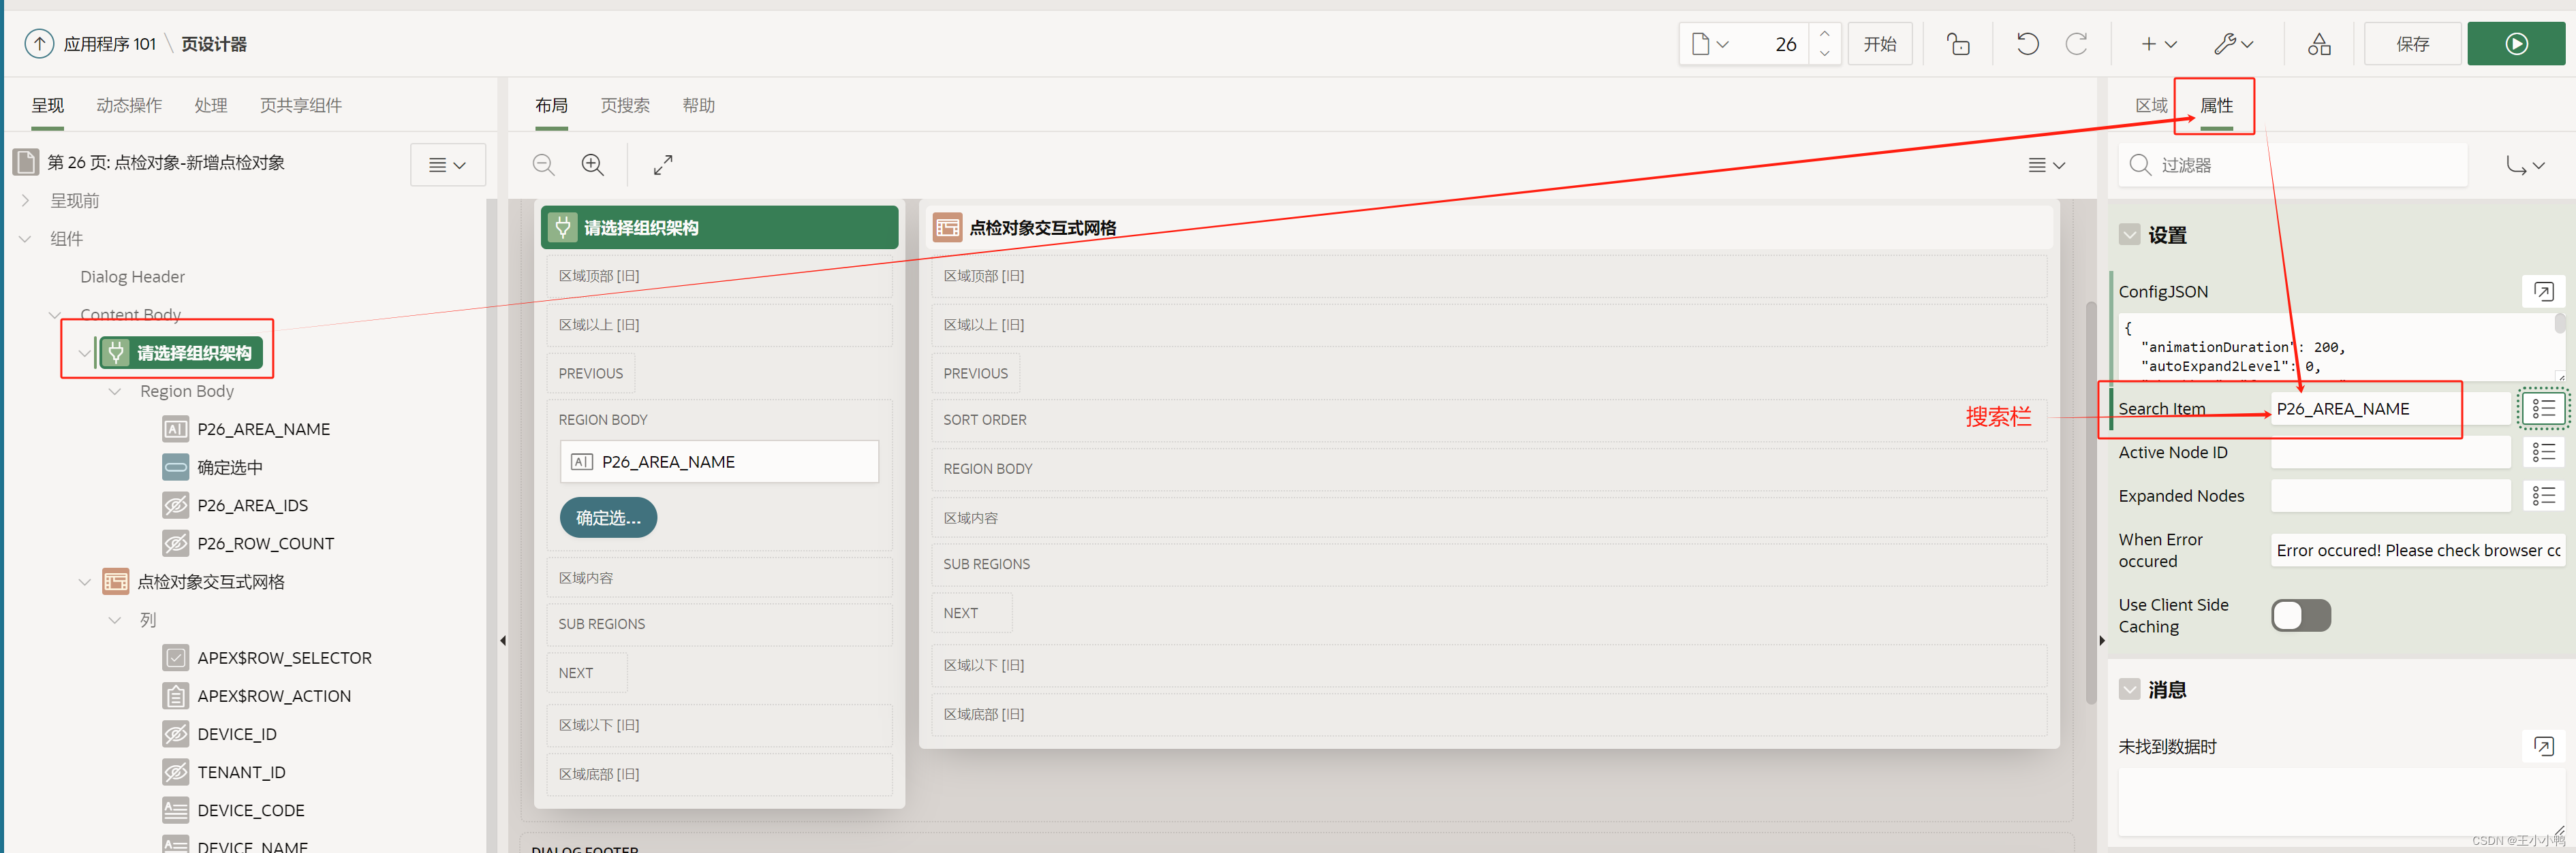
Task: Increment page number with up stepper
Action: point(1824,33)
